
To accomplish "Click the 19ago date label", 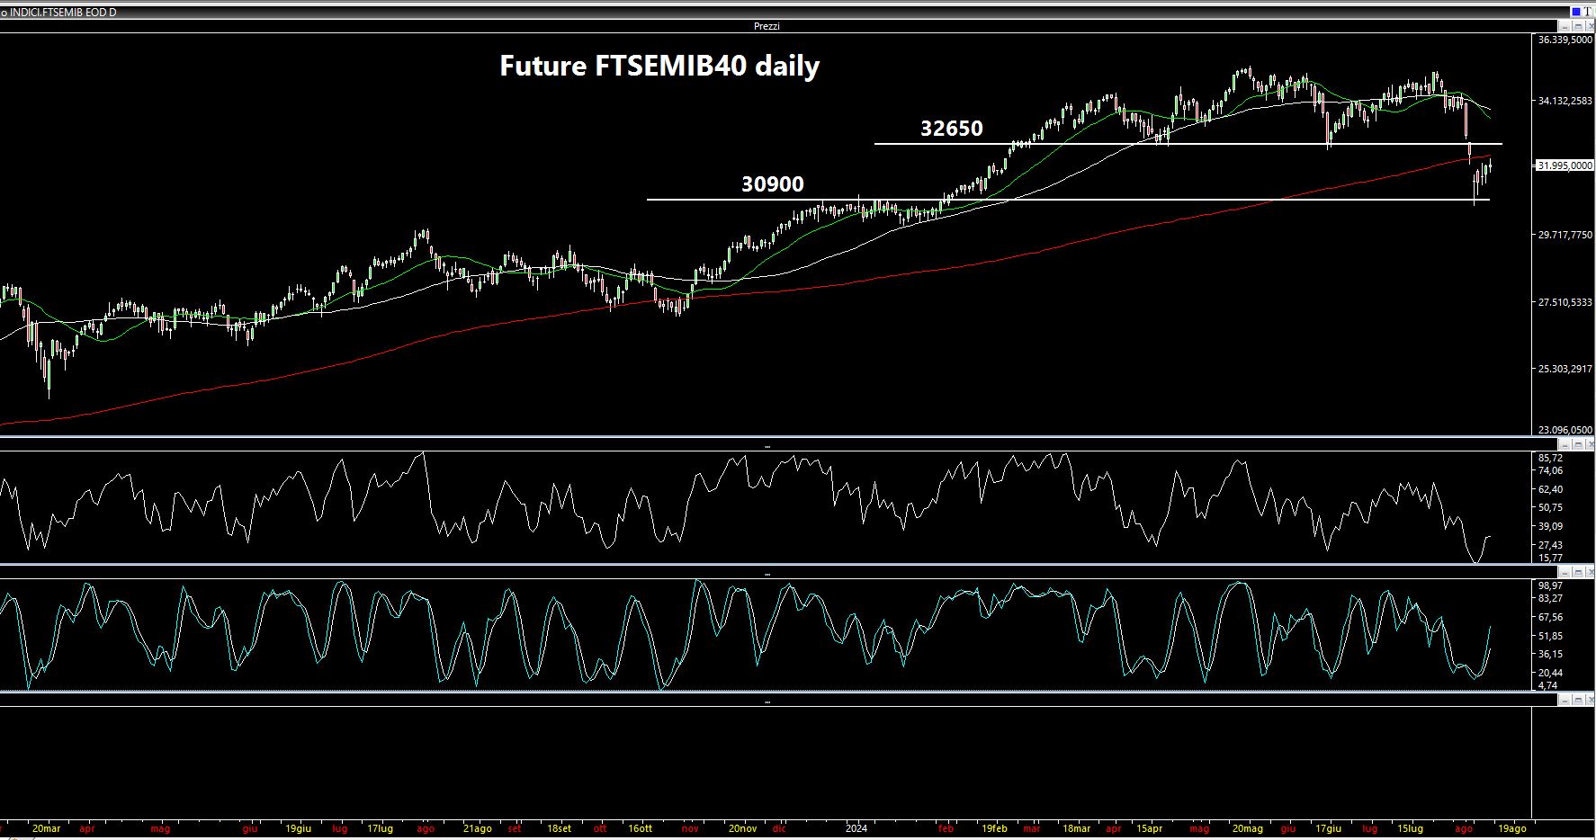I will click(1511, 828).
